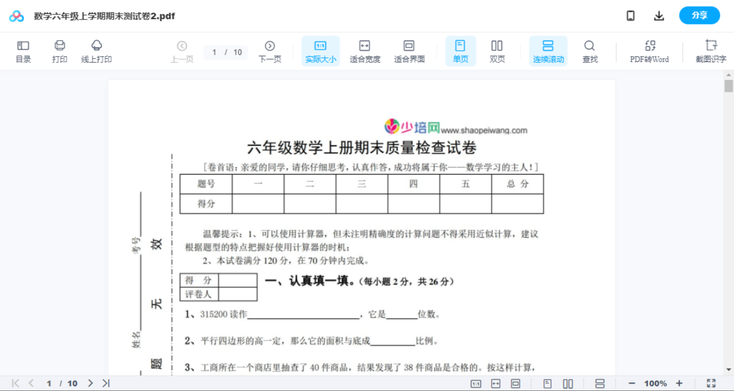Select the 打印 (print) tool
The height and width of the screenshot is (391, 734).
pos(59,51)
